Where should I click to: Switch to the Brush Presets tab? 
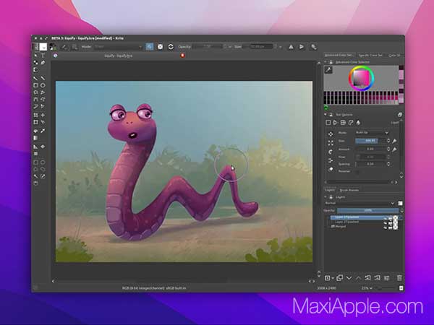coord(349,190)
